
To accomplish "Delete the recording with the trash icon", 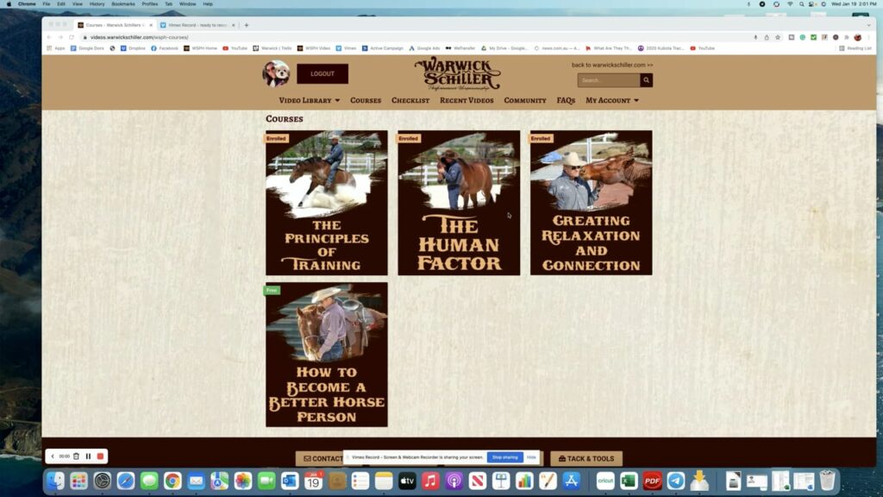I will (76, 456).
